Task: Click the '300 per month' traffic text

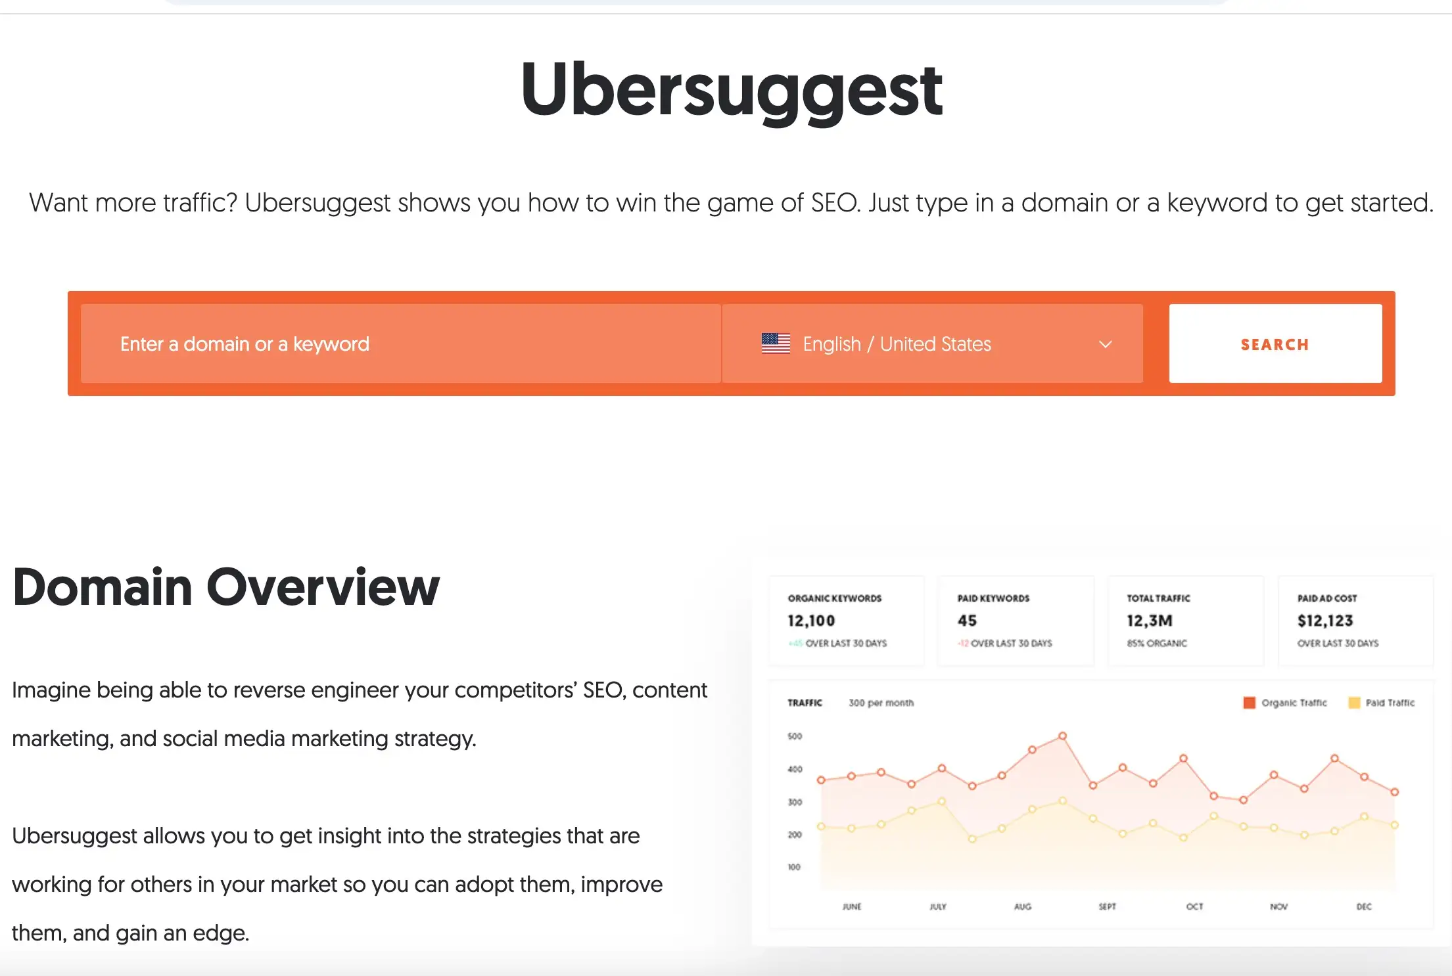Action: coord(881,703)
